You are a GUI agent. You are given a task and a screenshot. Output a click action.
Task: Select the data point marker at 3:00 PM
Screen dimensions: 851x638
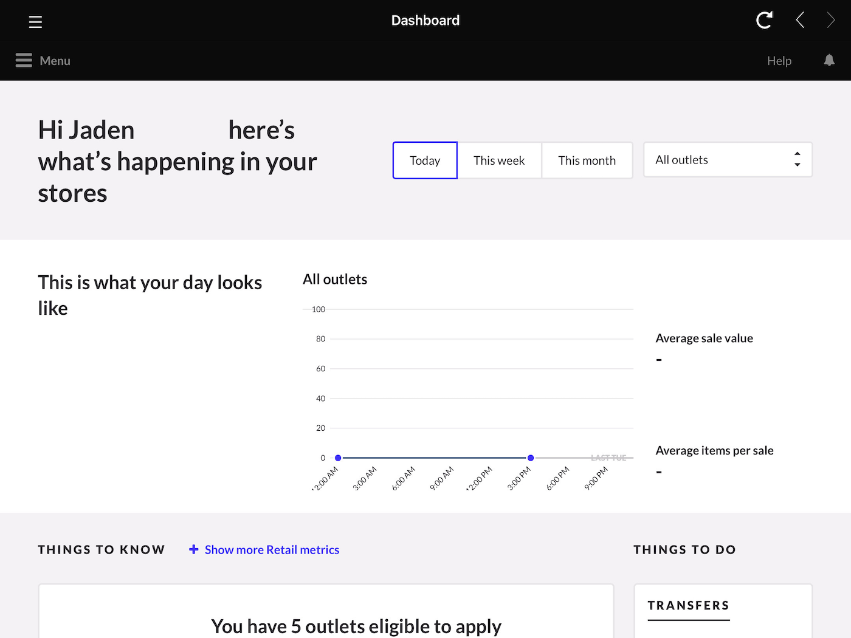530,458
